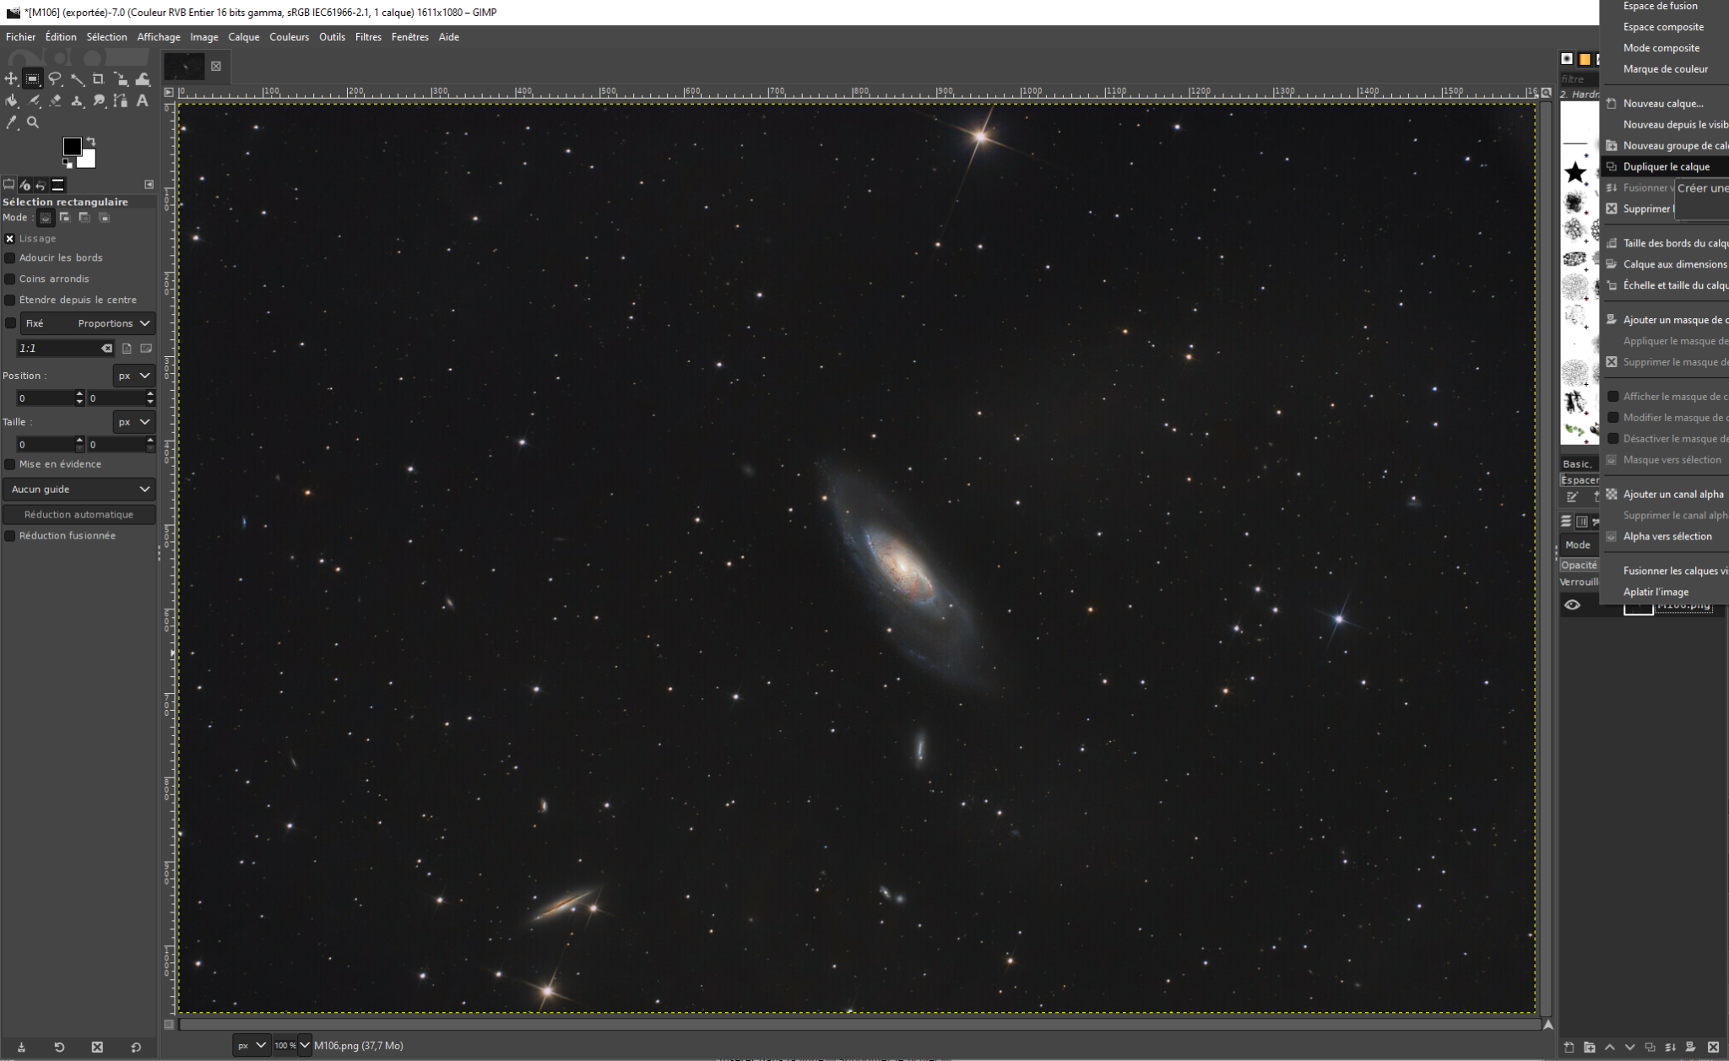This screenshot has width=1729, height=1061.
Task: Click the black foreground color swatch
Action: pyautogui.click(x=71, y=146)
